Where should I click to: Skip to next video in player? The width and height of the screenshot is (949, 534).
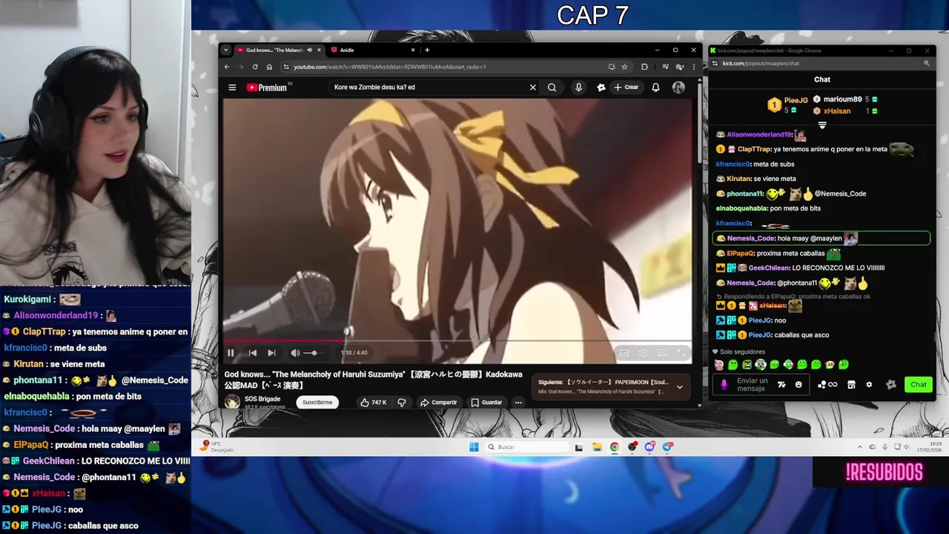coord(271,353)
